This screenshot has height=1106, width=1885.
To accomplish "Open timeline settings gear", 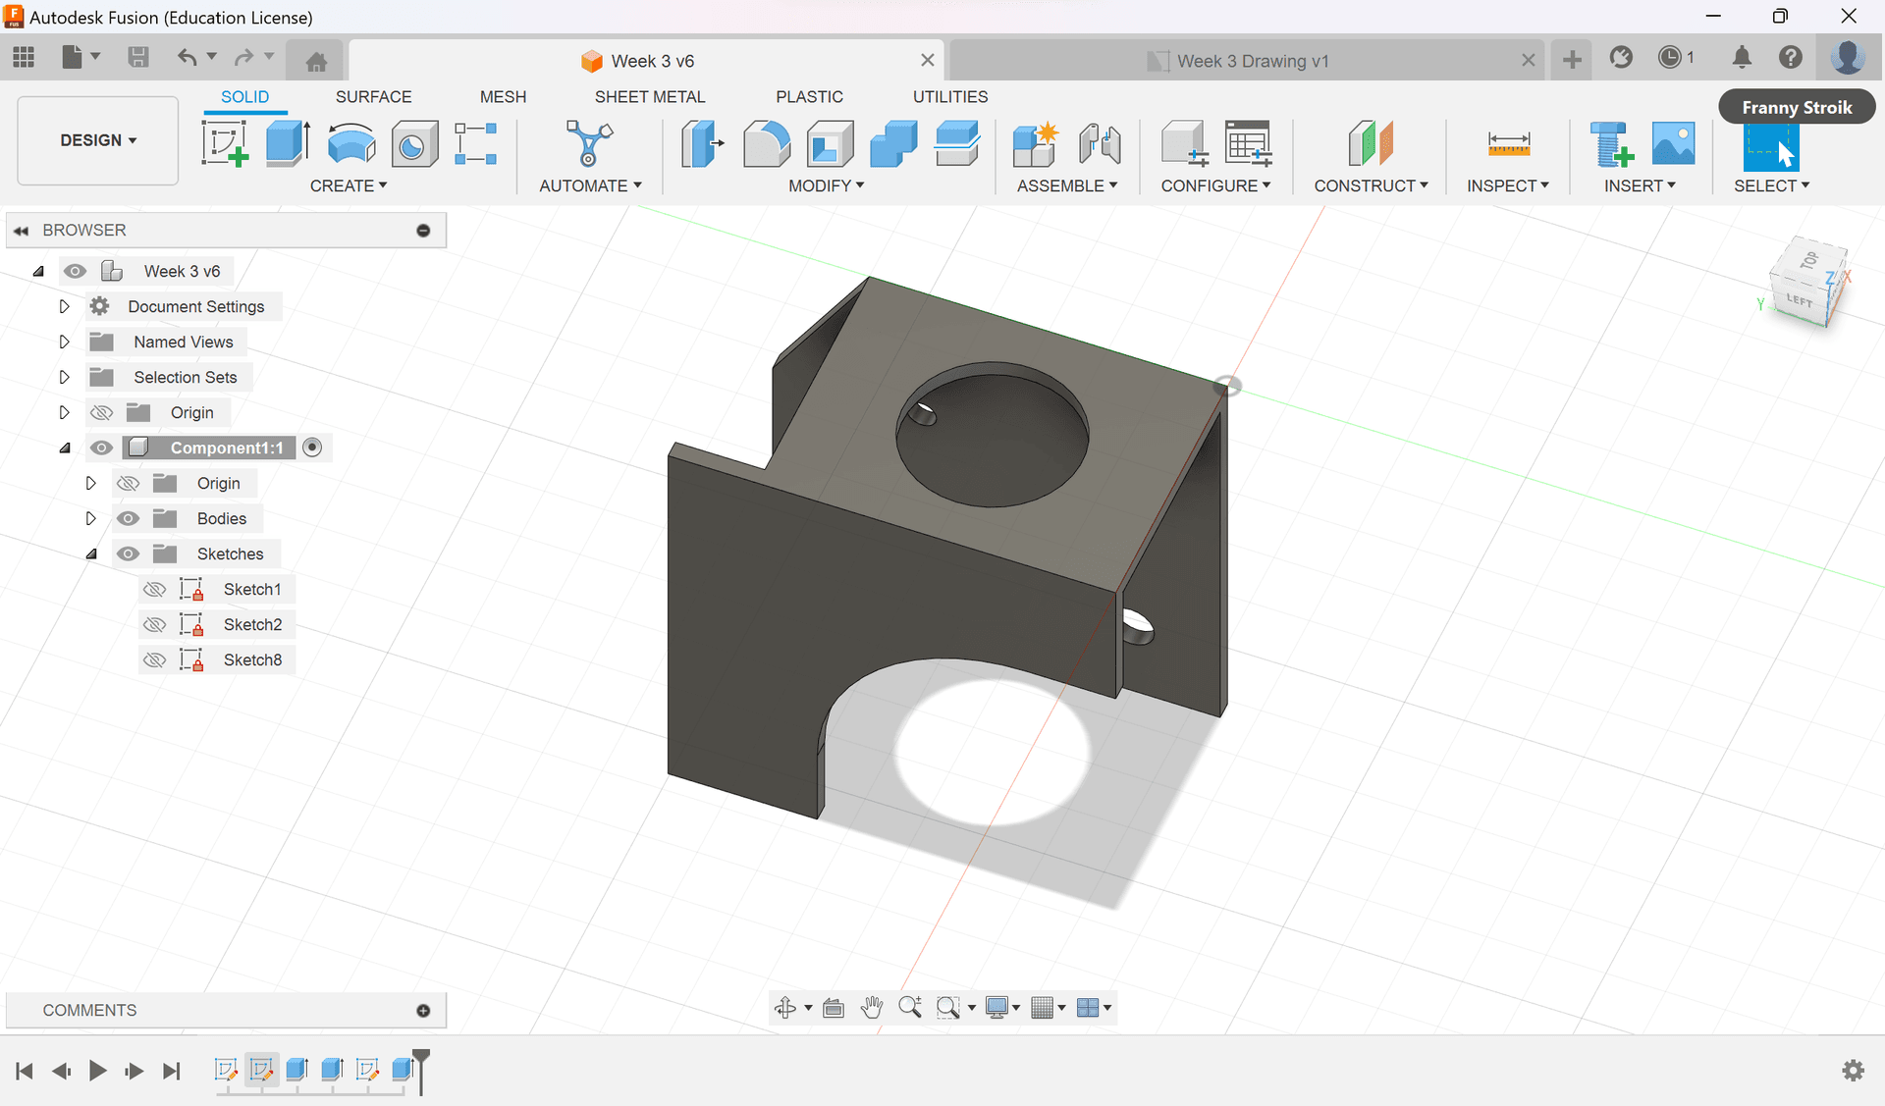I will (x=1853, y=1071).
